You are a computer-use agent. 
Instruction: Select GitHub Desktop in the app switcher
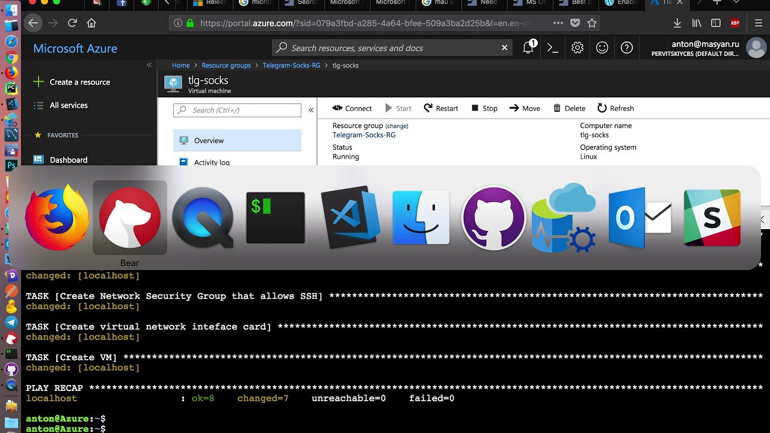click(494, 218)
